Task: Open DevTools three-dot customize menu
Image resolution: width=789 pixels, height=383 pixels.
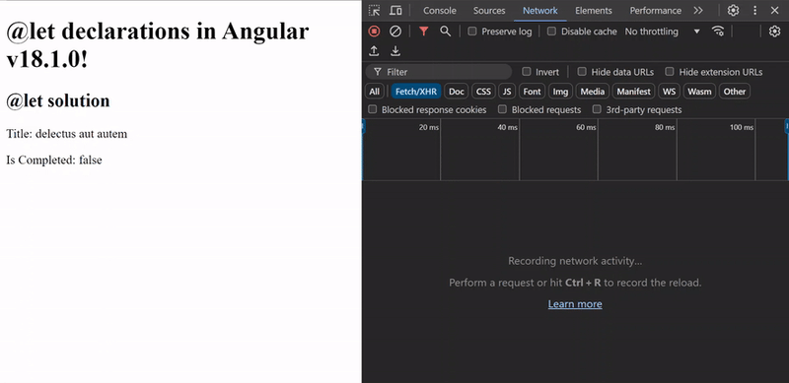Action: click(754, 11)
